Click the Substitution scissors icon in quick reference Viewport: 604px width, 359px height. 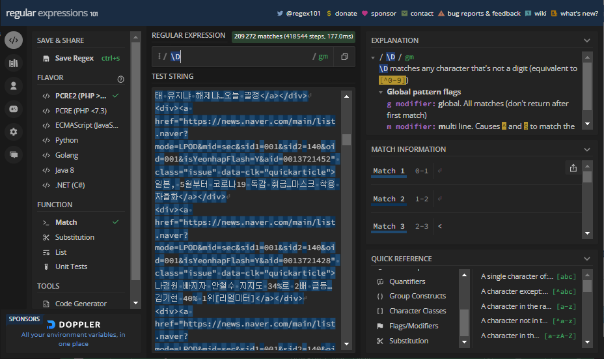(380, 341)
